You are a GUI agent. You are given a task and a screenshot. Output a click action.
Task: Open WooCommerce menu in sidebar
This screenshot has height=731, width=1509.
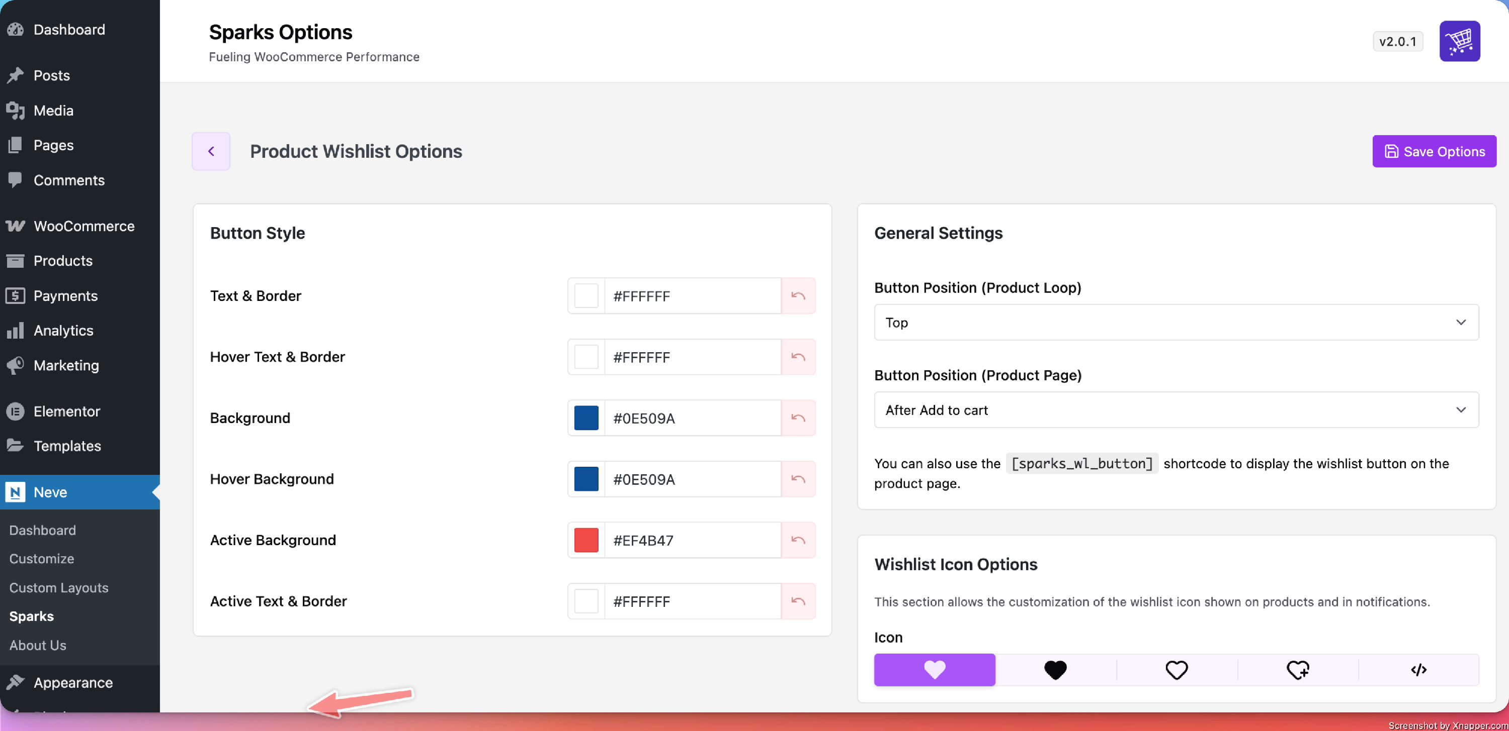pos(83,226)
